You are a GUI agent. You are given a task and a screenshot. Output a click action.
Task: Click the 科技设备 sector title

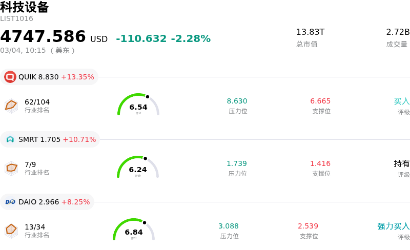[x=25, y=7]
